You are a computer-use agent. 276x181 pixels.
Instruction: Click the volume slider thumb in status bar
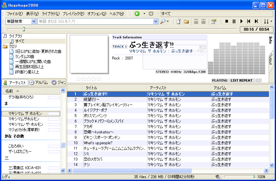tap(254, 177)
